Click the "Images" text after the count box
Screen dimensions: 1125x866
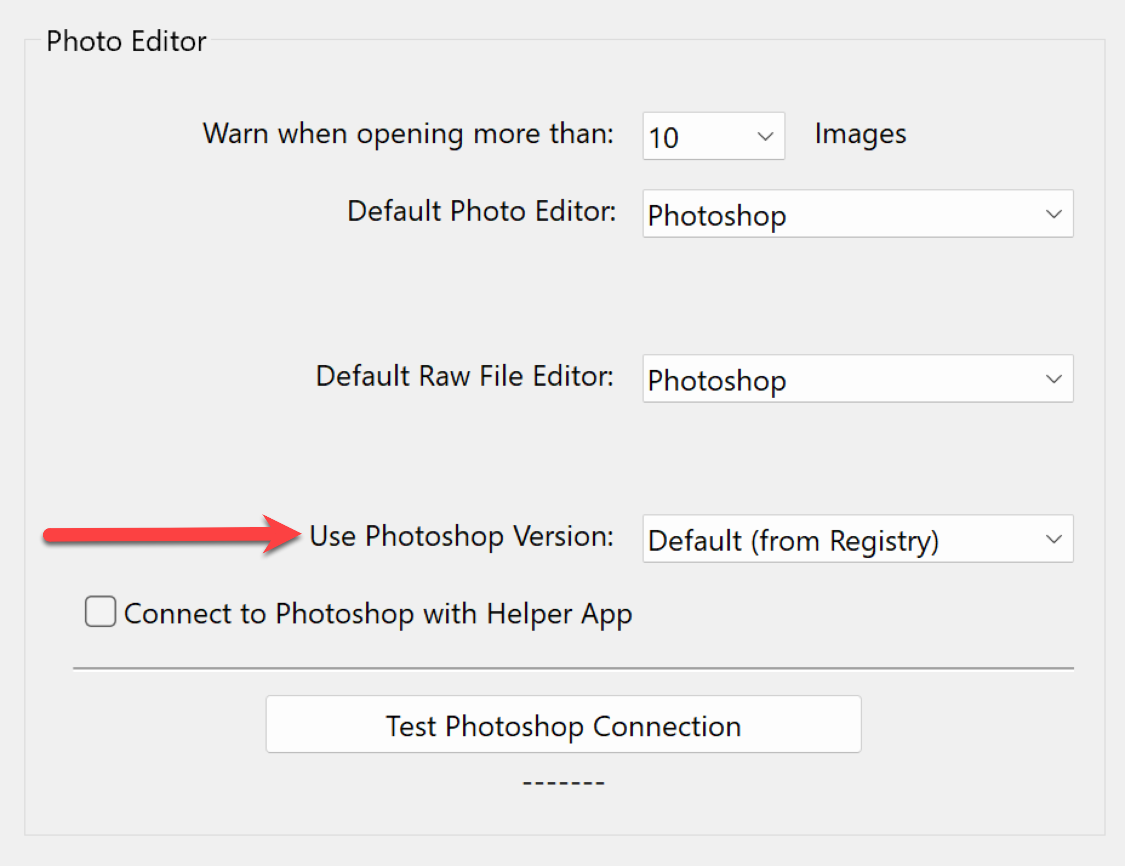(860, 134)
